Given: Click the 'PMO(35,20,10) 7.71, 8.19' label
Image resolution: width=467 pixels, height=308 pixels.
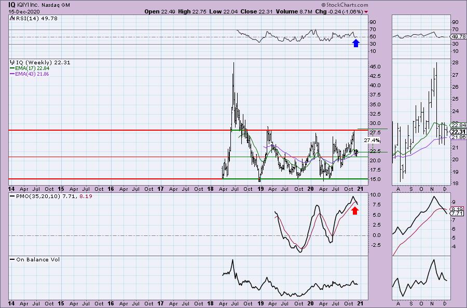Looking at the screenshot, I should [x=54, y=197].
